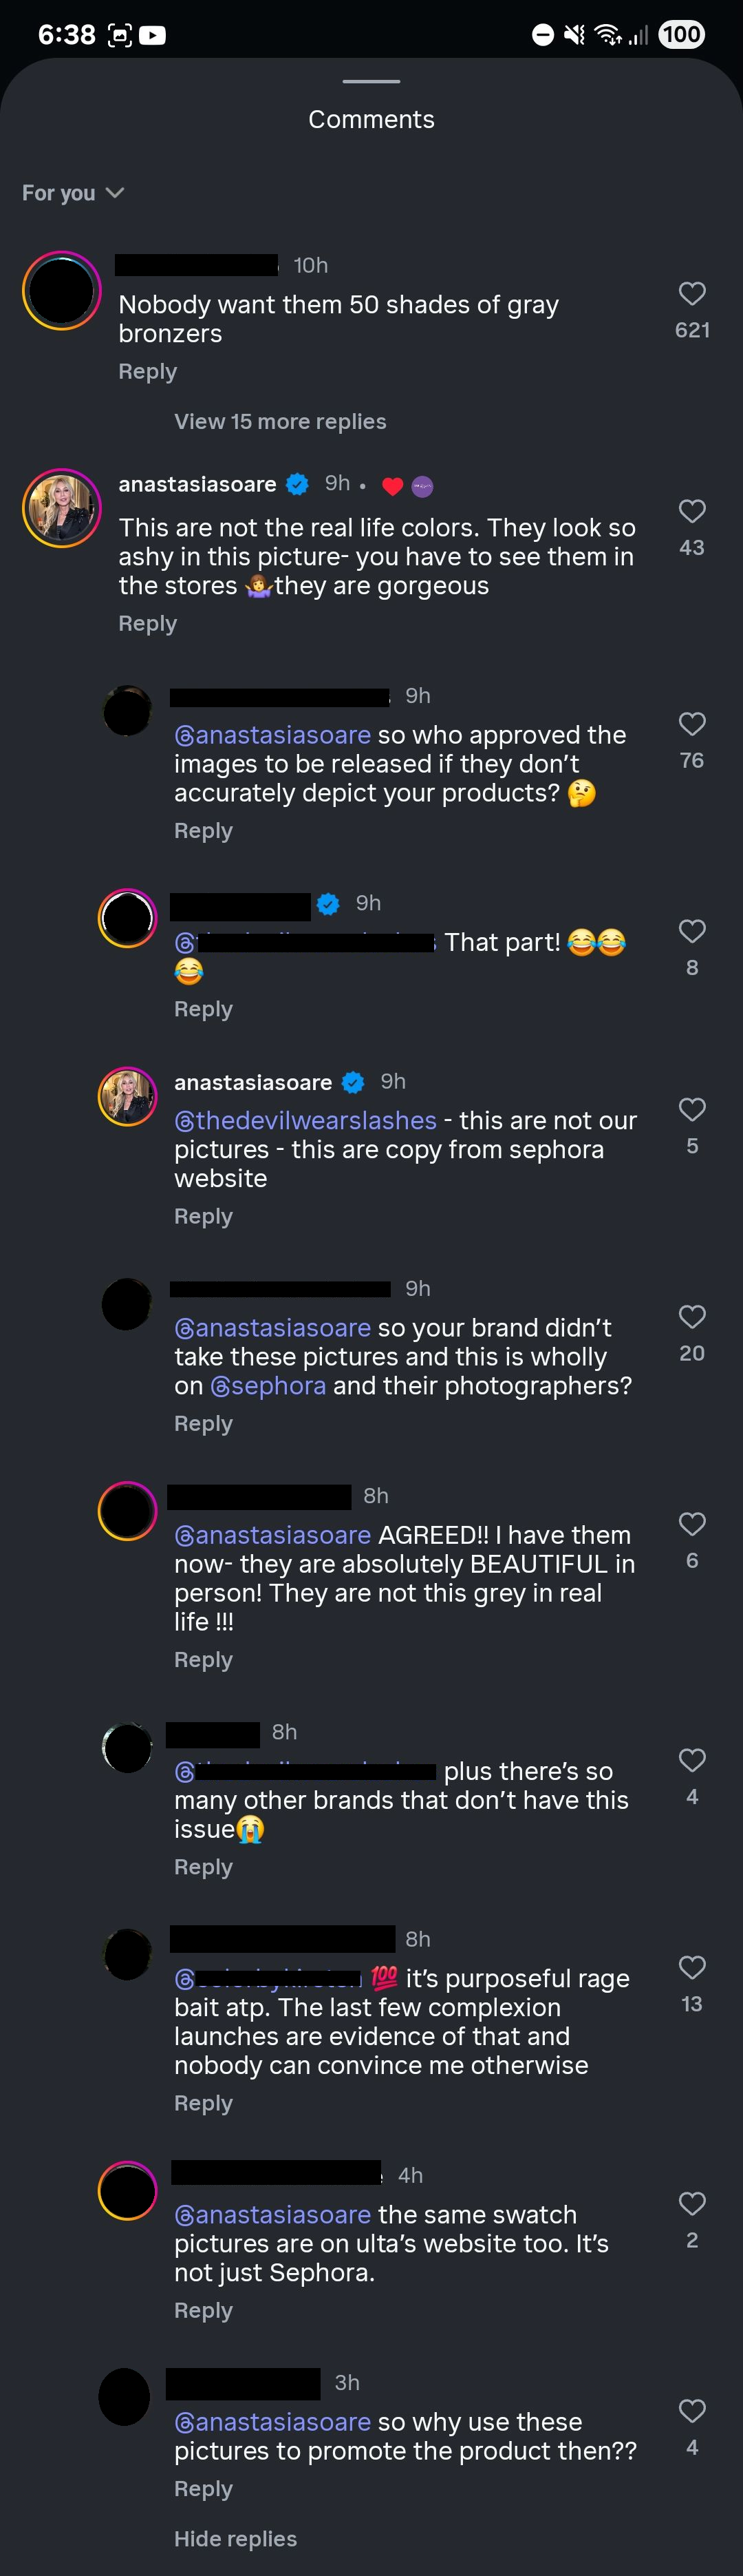Image resolution: width=743 pixels, height=2576 pixels.
Task: Open the @thedevilwearslashes mention link
Action: (305, 1120)
